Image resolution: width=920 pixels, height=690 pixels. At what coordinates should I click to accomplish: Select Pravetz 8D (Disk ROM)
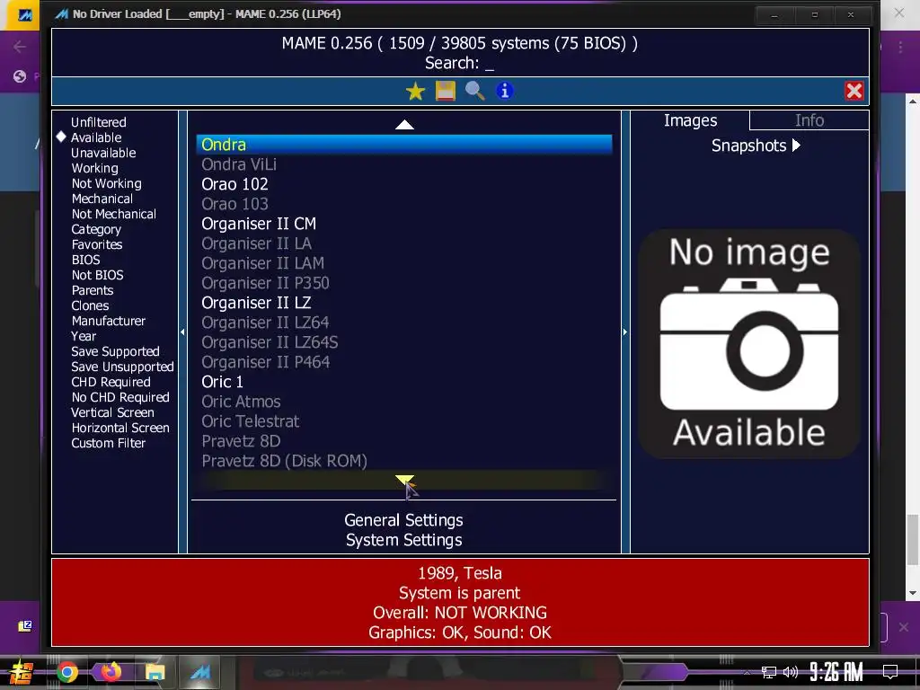[404, 461]
